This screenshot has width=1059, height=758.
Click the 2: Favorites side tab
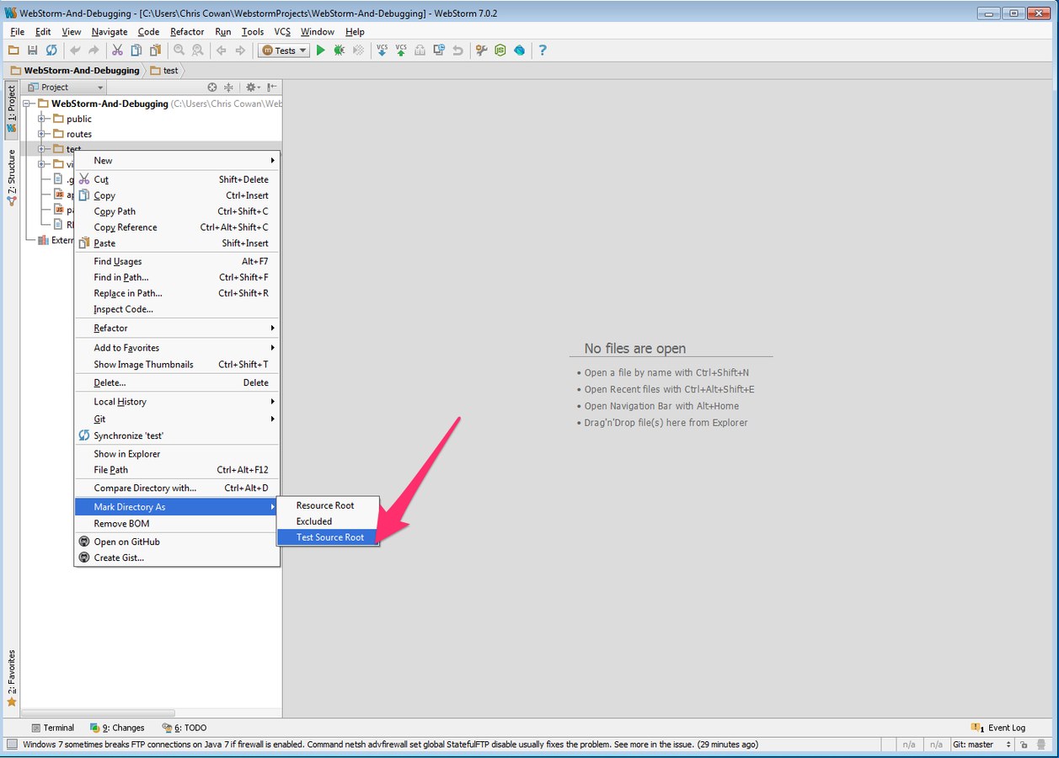11,678
